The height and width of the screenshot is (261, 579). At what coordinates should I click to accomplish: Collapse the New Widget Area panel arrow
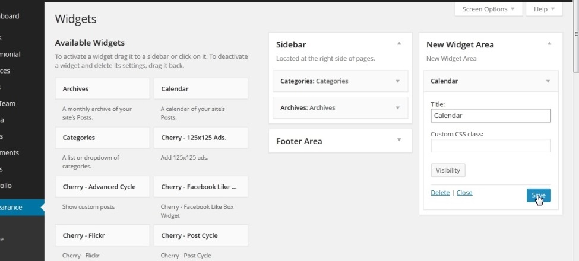549,44
